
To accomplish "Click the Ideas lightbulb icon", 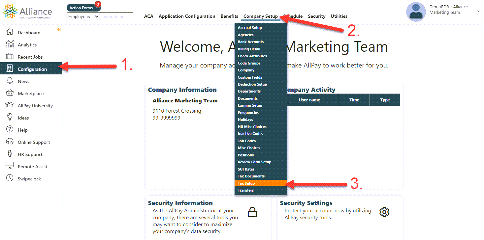I will pyautogui.click(x=10, y=117).
